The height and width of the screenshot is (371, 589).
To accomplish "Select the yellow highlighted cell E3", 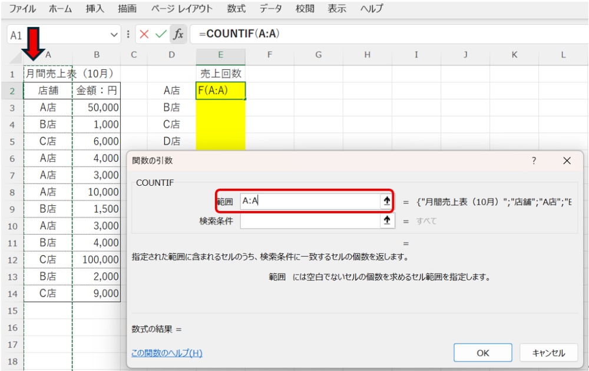I will (x=220, y=108).
